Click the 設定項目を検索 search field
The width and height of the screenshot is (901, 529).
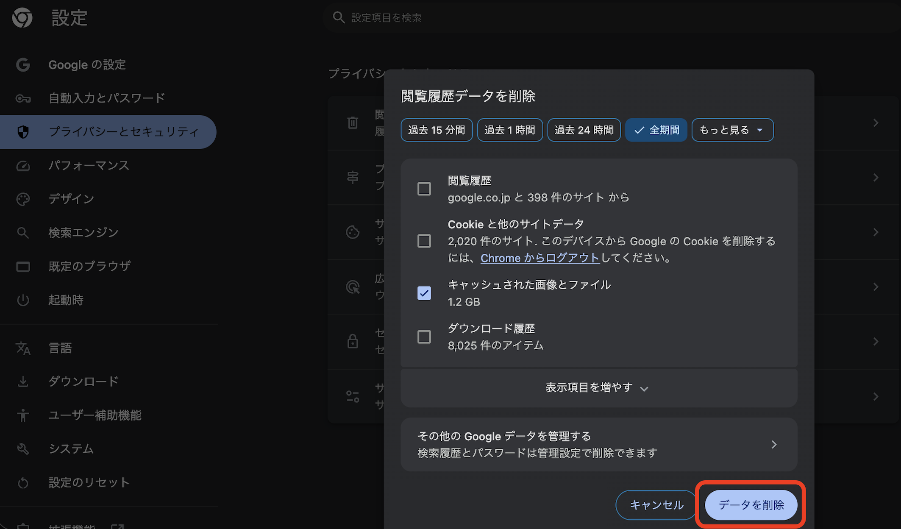tap(466, 17)
